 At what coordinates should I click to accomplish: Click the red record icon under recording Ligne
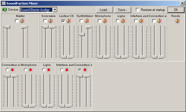(49, 70)
